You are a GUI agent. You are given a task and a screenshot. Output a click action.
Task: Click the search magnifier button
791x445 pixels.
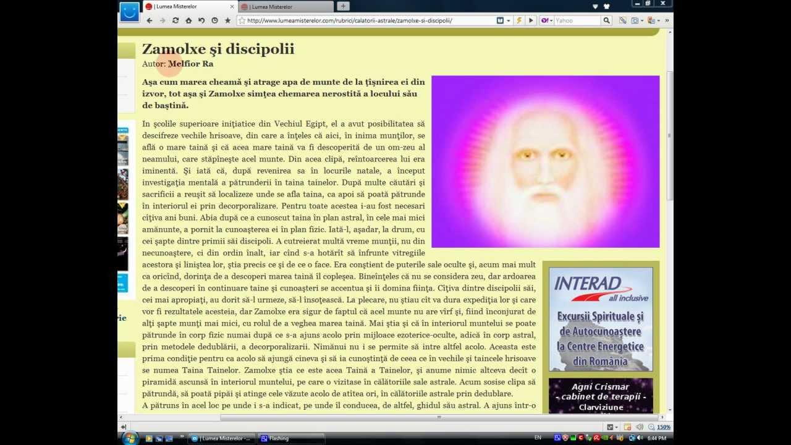pos(606,20)
